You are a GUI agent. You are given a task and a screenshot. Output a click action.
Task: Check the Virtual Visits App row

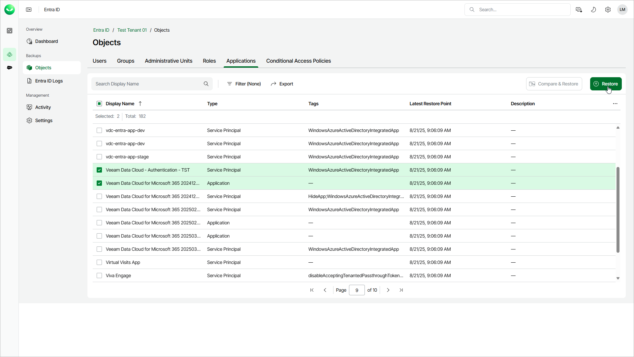tap(99, 262)
